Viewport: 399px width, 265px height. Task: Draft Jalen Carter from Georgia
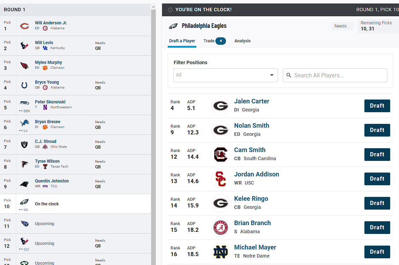(x=377, y=106)
